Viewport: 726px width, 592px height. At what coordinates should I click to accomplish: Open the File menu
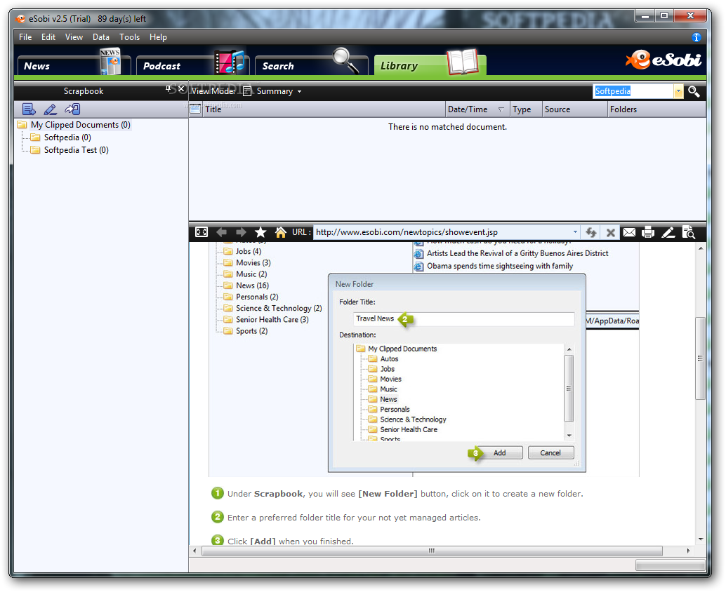(x=25, y=37)
